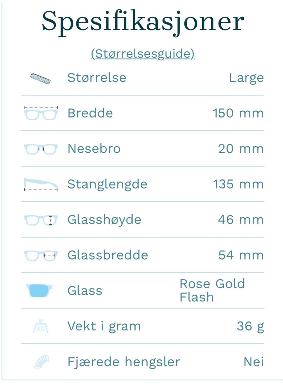Click the 150 mm width value
This screenshot has width=283, height=388.
pos(238,113)
